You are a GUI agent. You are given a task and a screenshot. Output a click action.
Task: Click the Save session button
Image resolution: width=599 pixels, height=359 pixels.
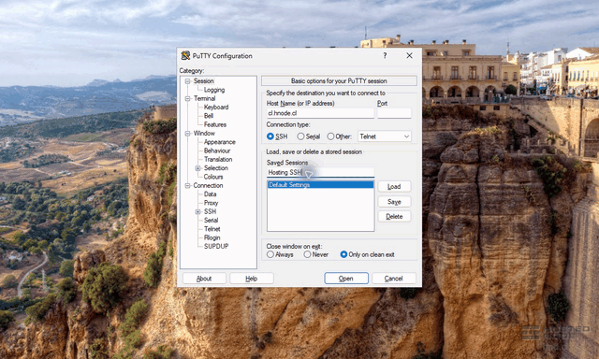coord(394,201)
